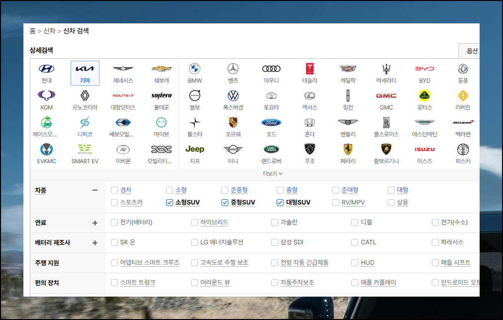This screenshot has height=320, width=503.
Task: Select the BMW brand logo
Action: click(195, 69)
